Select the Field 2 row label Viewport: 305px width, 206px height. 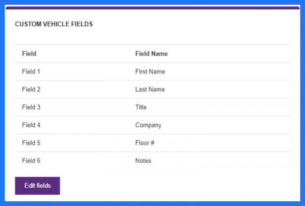point(31,89)
